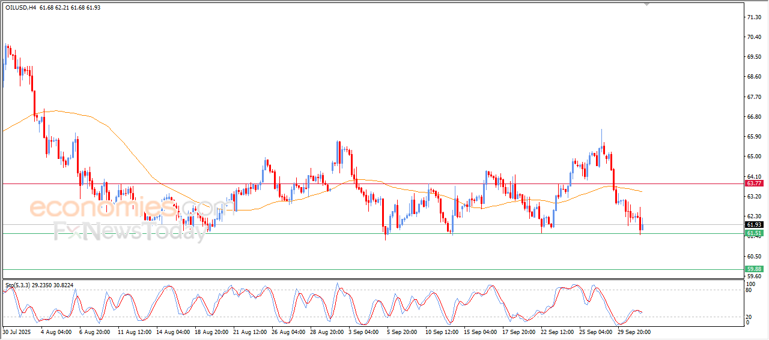Select the green horizontal line at 59.88
Image resolution: width=769 pixels, height=340 pixels.
click(x=360, y=269)
